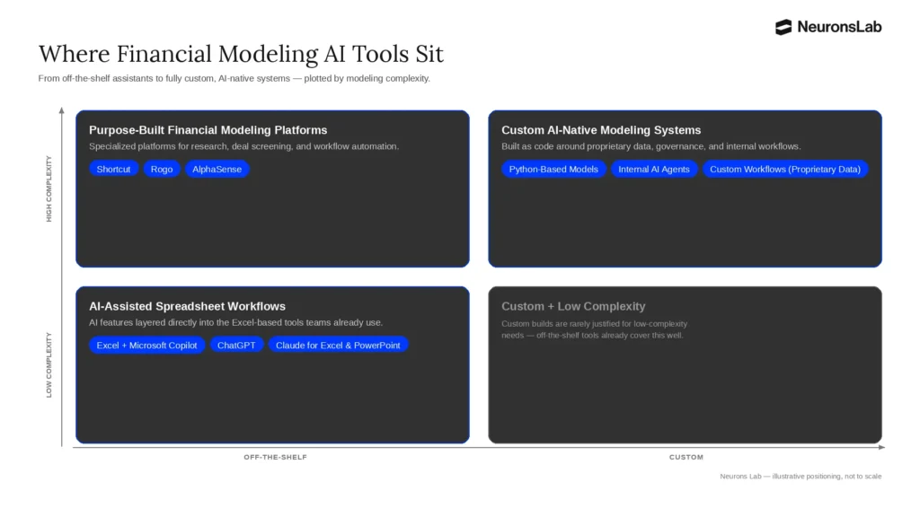The image size is (920, 517).
Task: Click 'Purpose-Built Financial Modeling Platforms' heading
Action: tap(208, 130)
